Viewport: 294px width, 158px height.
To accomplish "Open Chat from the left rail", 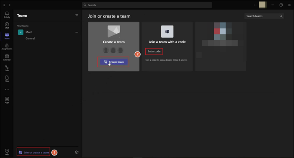I will 7,26.
